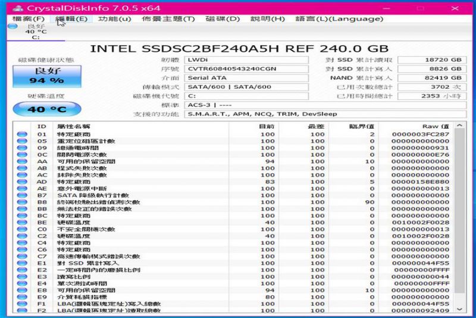Click the ID column header
The height and width of the screenshot is (318, 476).
coord(42,126)
